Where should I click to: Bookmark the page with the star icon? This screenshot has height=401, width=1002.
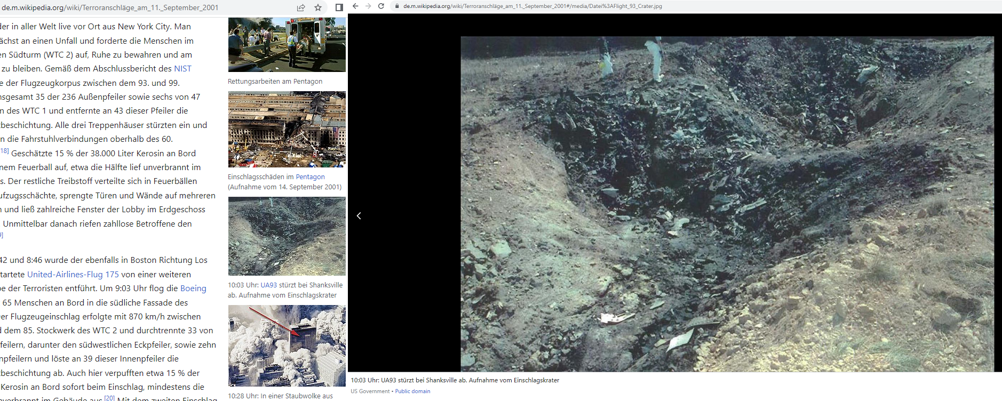click(318, 7)
